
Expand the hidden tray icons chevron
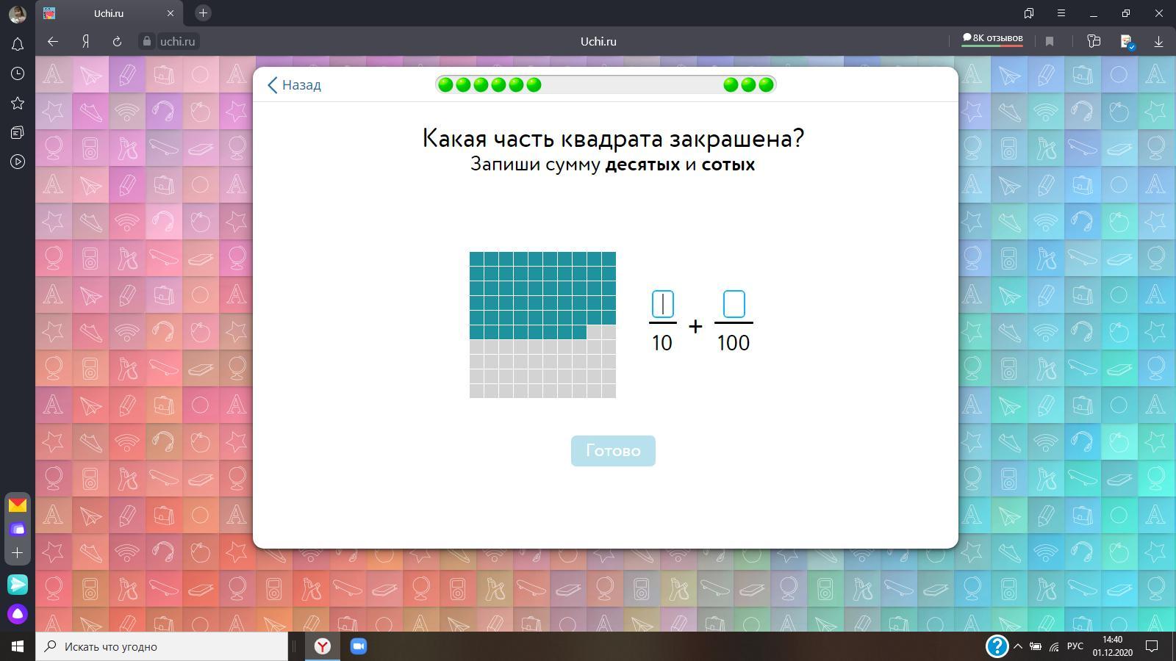(1018, 646)
